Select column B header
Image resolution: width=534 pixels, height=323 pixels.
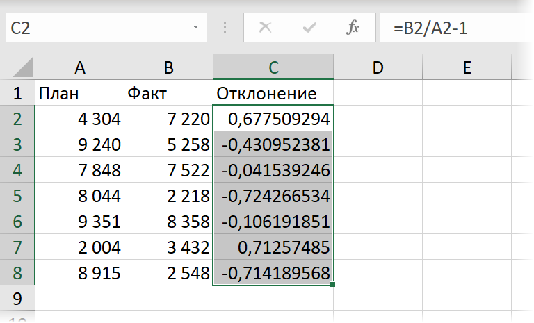tap(168, 67)
